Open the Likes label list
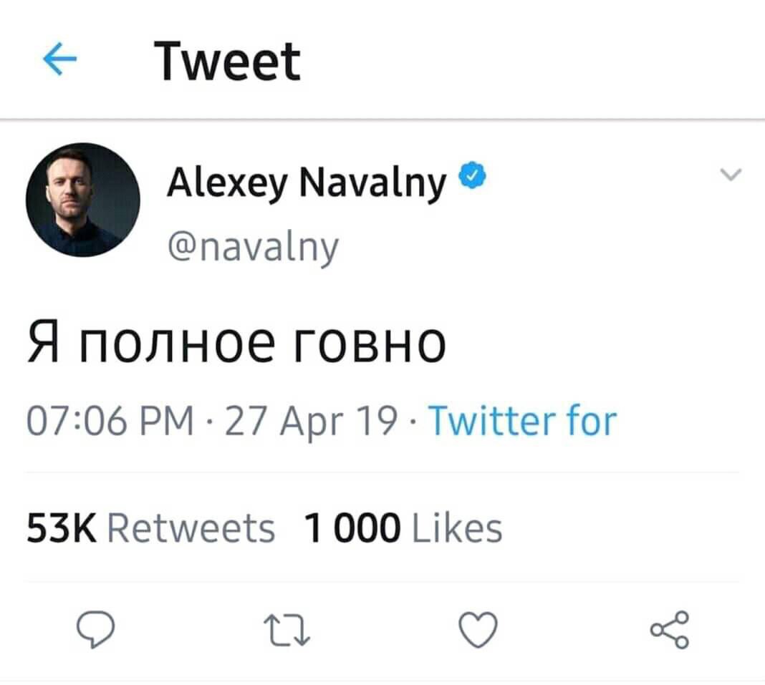This screenshot has width=765, height=685. click(x=458, y=529)
